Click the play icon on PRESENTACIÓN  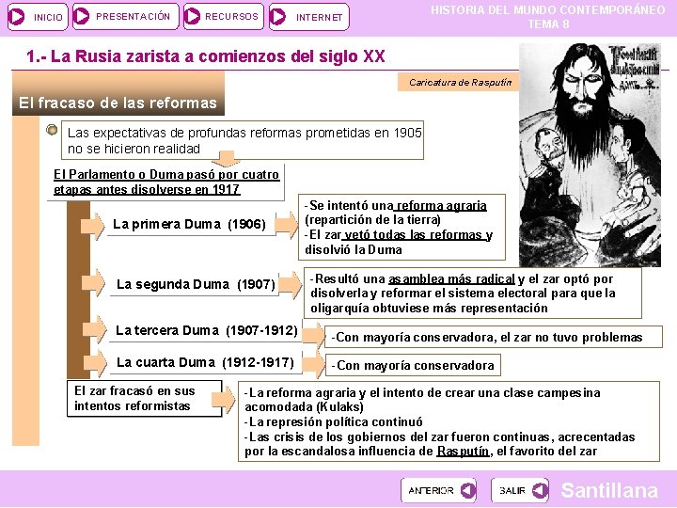click(81, 16)
